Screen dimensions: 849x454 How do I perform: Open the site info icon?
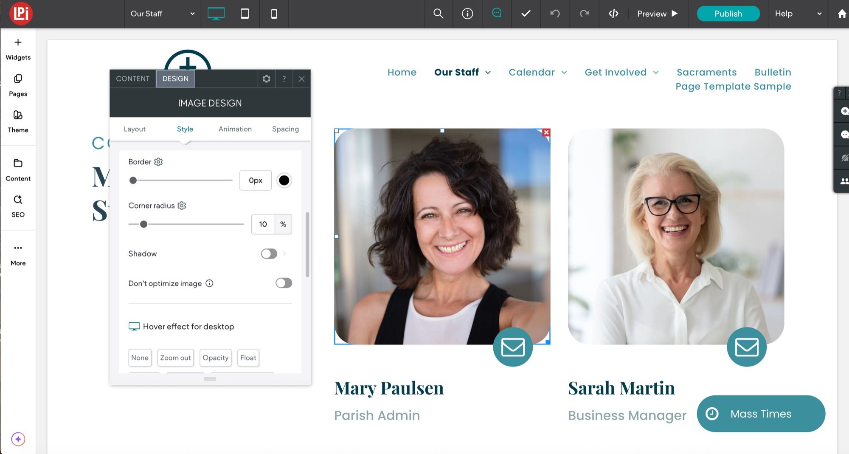point(467,14)
